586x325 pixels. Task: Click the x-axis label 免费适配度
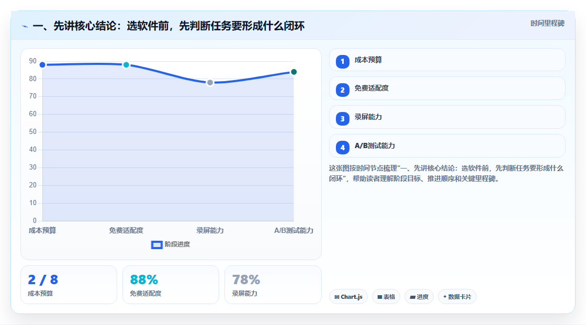tap(126, 230)
